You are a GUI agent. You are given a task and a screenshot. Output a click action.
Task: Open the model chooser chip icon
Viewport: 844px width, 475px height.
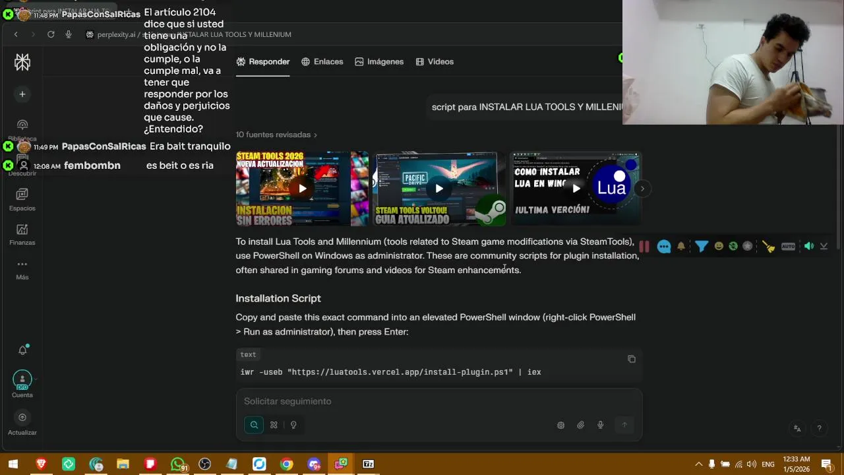click(560, 426)
